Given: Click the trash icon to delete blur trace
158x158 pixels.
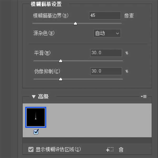Looking at the screenshot, I should click(121, 150).
